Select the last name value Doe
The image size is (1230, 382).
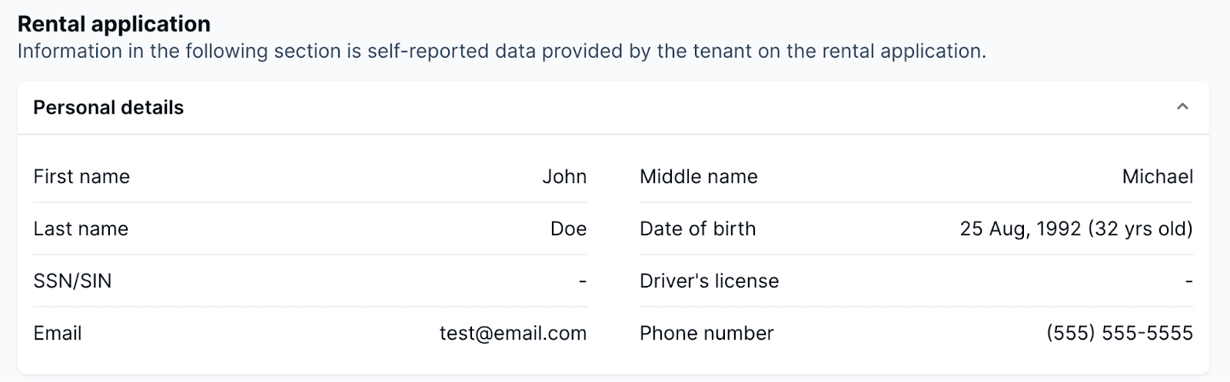(568, 229)
